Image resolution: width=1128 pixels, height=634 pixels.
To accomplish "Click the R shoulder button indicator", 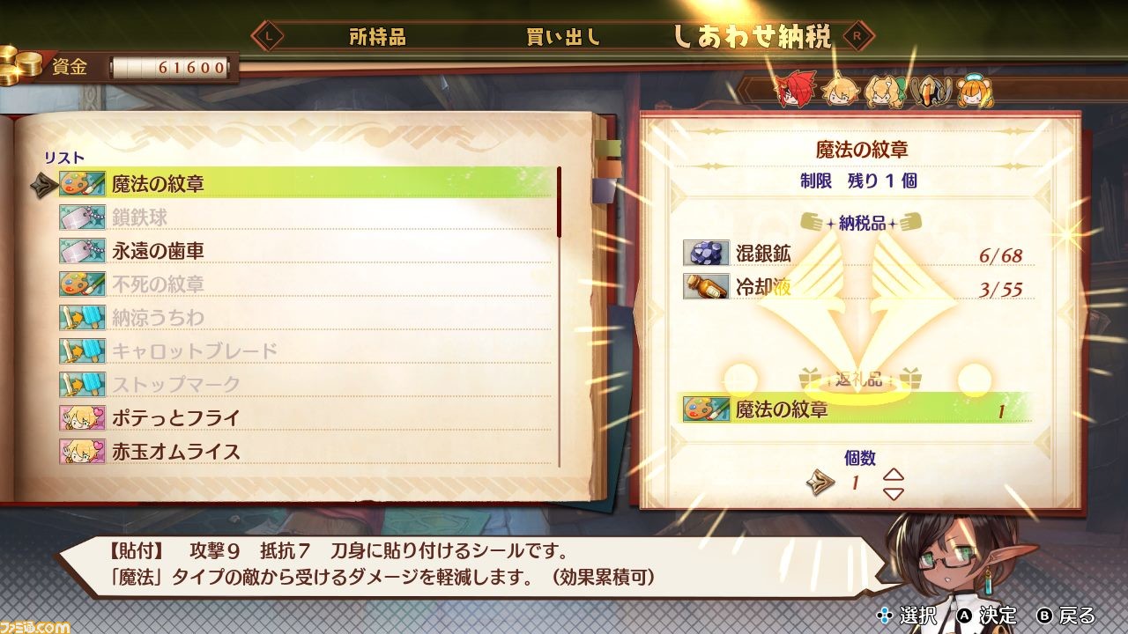I will coord(861,37).
